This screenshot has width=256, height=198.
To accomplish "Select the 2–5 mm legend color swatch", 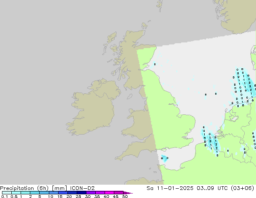I will 35,193.
